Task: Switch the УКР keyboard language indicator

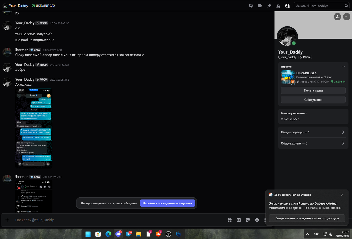Action: (x=316, y=234)
